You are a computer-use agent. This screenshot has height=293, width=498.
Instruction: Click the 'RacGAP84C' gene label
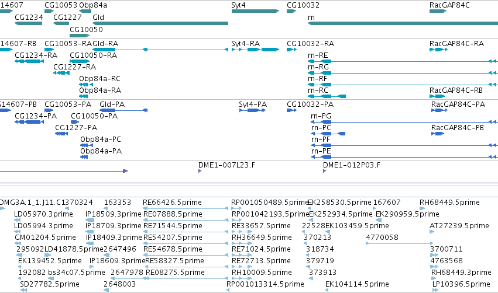(x=449, y=5)
